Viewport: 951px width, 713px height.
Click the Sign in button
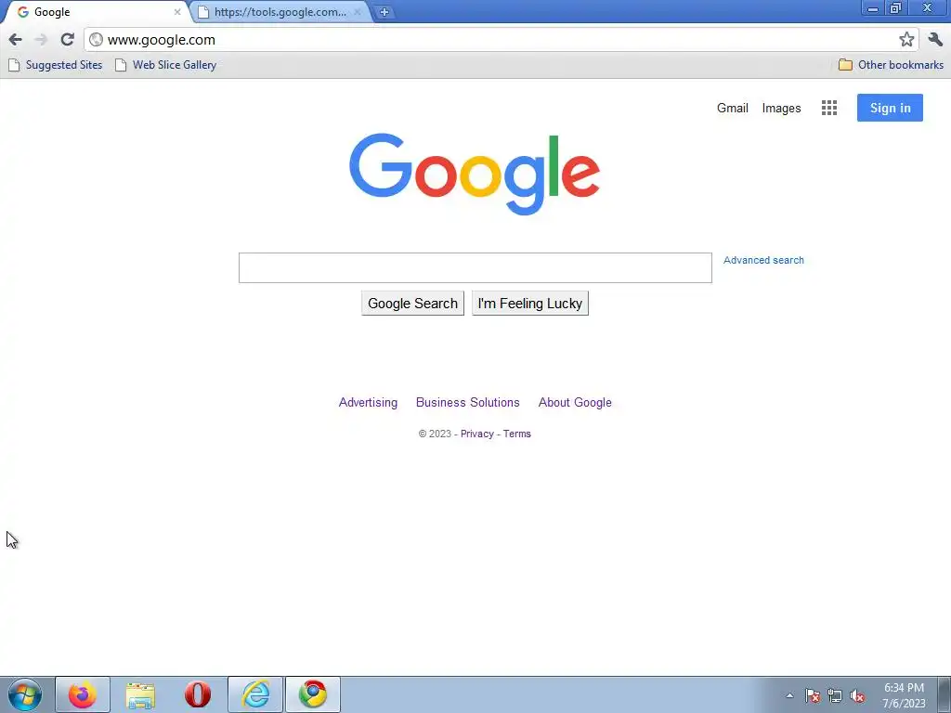point(890,108)
